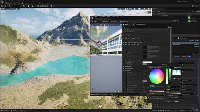200x112 pixels.
Task: Open the Blueprints toolbar dropdown icon
Action: (x=28, y=6)
